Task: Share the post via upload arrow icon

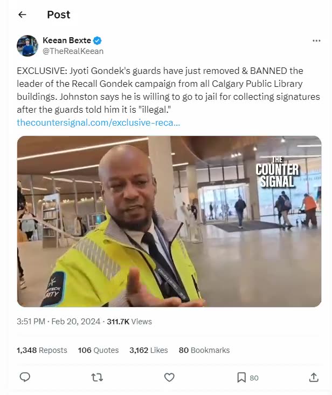Action: click(x=314, y=377)
